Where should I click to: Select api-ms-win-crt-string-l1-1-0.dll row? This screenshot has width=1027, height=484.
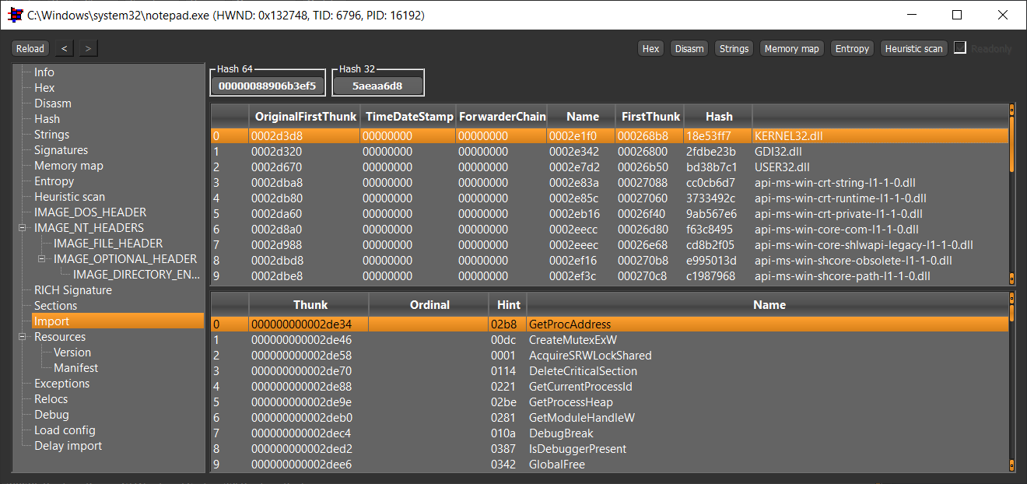click(609, 183)
